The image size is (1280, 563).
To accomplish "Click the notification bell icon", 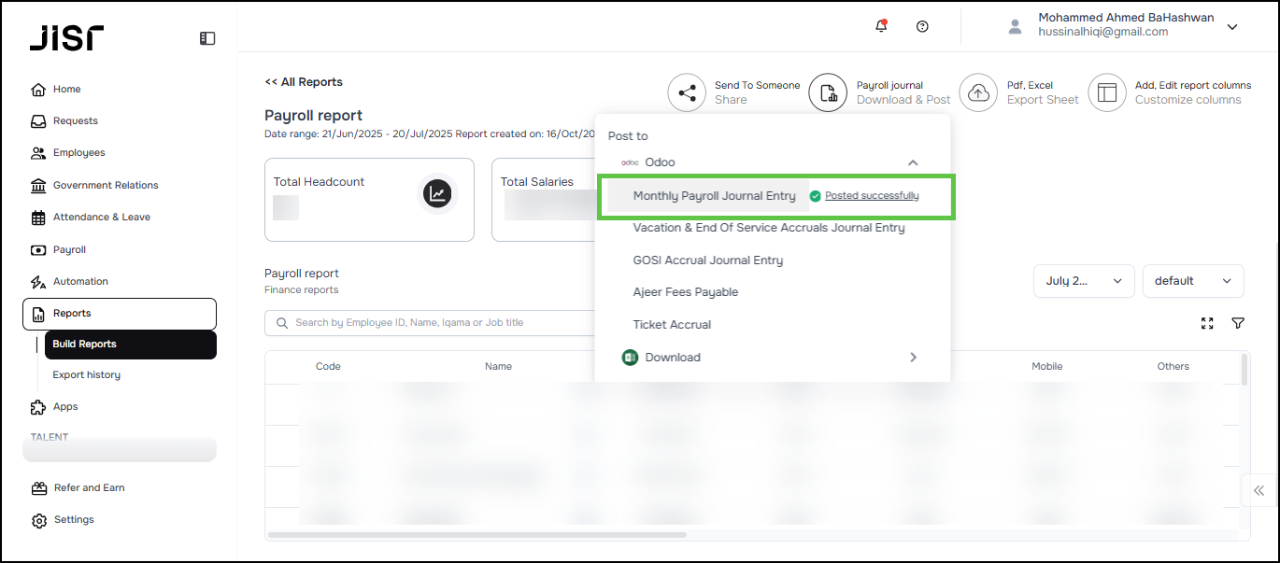I will click(880, 26).
